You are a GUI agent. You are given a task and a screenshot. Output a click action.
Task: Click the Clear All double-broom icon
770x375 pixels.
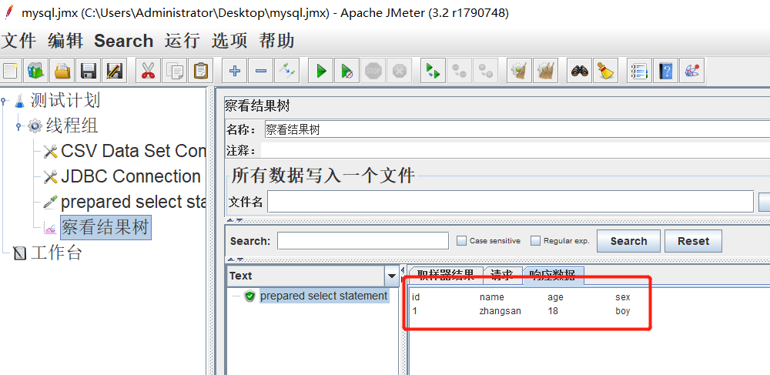point(546,71)
